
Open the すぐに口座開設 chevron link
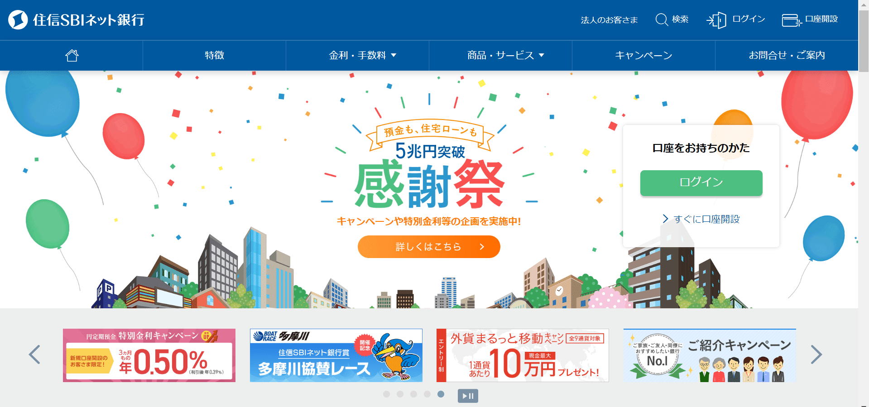[701, 219]
